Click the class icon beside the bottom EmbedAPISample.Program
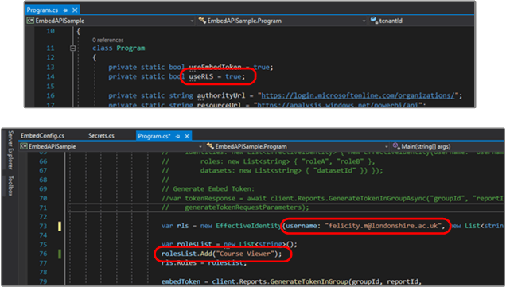This screenshot has width=506, height=287. pyautogui.click(x=210, y=146)
